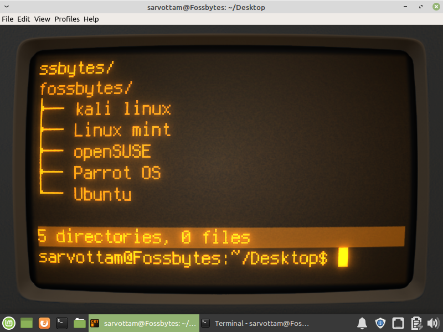Click the "5 directories, 0 files" highlighted line
This screenshot has height=332, width=443.
pyautogui.click(x=144, y=237)
